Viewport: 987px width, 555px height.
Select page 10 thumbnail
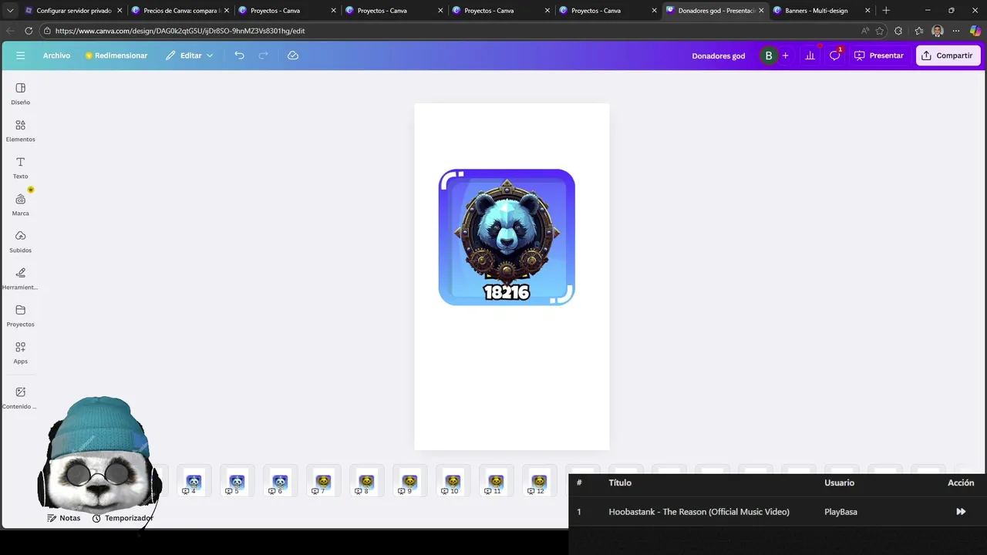click(453, 483)
